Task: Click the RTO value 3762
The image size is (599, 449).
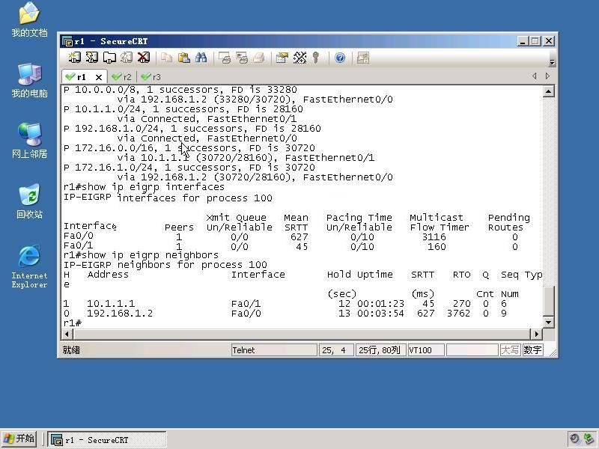Action: (459, 314)
